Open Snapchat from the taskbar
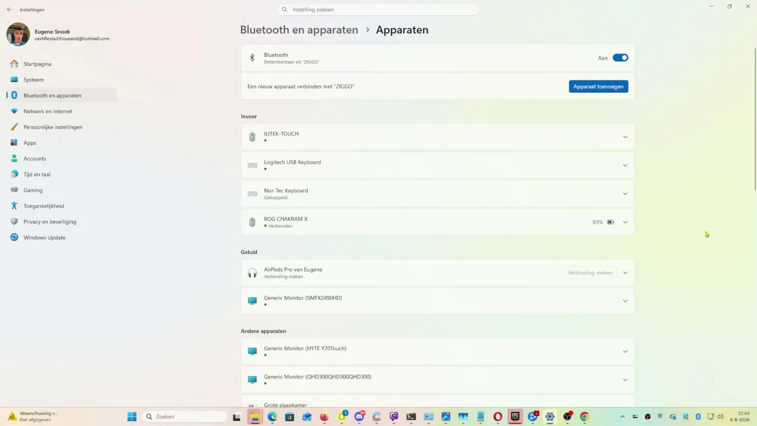 (342, 417)
